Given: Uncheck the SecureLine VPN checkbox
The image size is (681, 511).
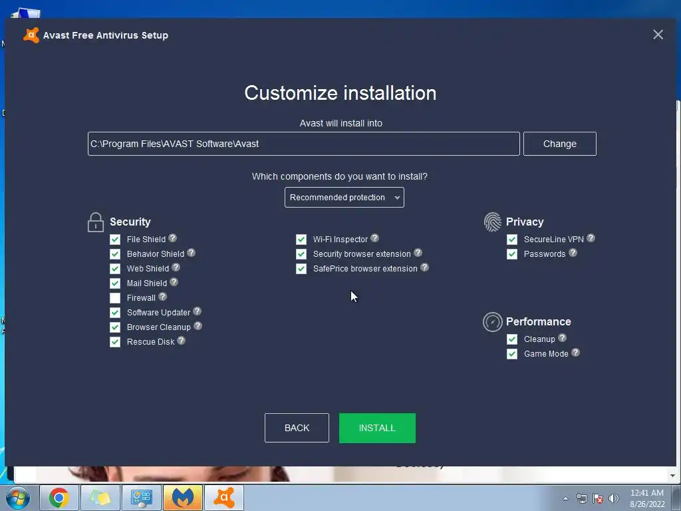Looking at the screenshot, I should 512,240.
